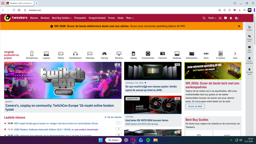Viewport: 256px width, 144px height.
Task: Open MSI Nvidia-gpu's koeler news link
Action: point(56,124)
